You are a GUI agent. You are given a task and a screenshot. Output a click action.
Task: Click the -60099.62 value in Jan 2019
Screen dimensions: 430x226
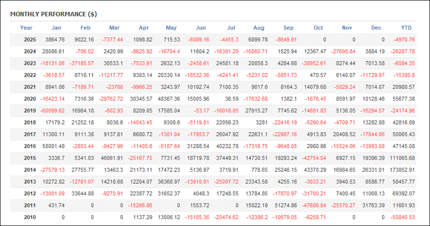tap(53, 111)
